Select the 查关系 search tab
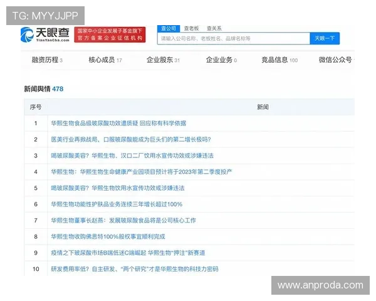The image size is (376, 301). [214, 28]
